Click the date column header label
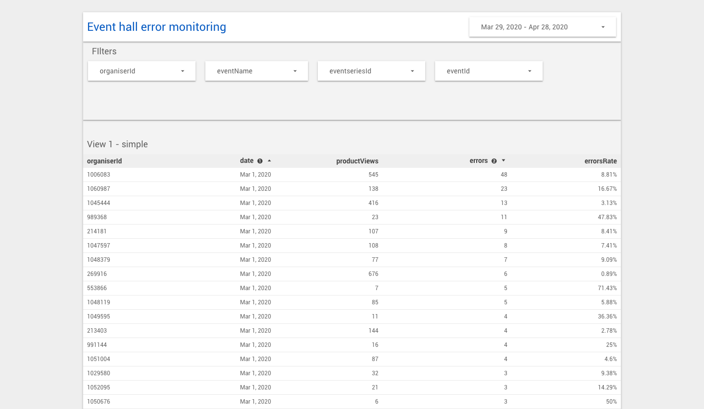 point(247,160)
